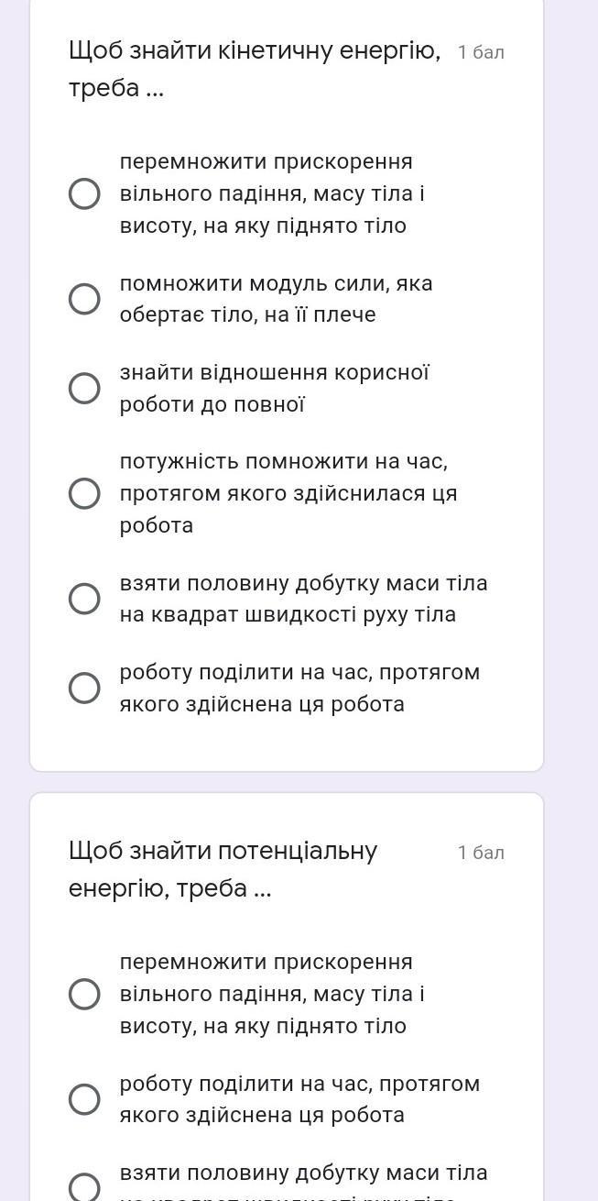Click 'перемножити прискорення вільного падіння' text in kinetic question
Image resolution: width=598 pixels, height=1201 pixels.
click(271, 193)
